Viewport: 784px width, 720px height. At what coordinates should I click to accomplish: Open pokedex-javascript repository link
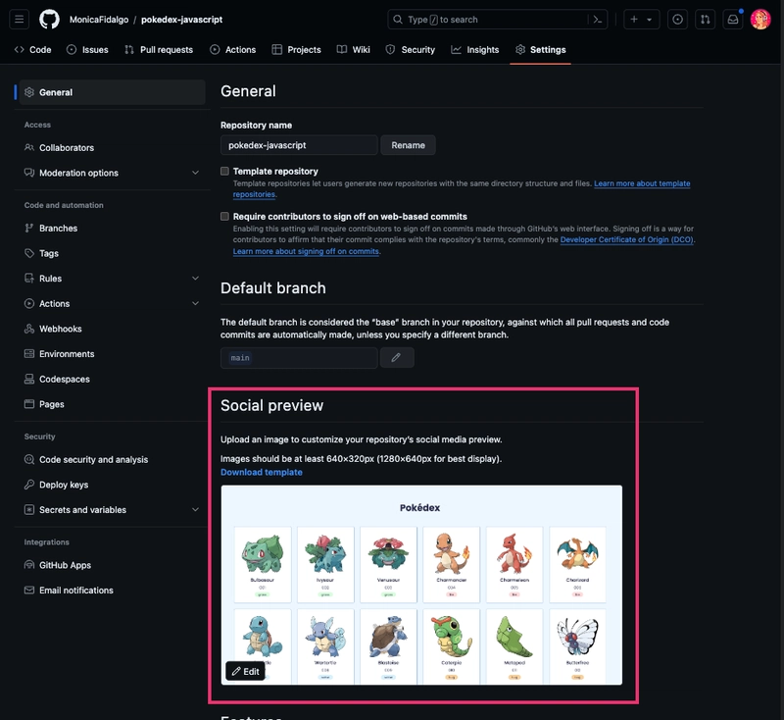181,20
